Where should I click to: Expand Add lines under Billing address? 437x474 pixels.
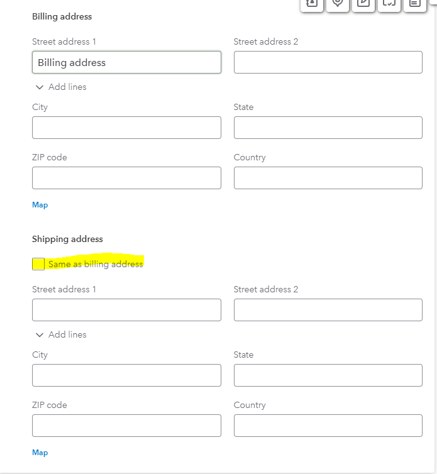[61, 87]
